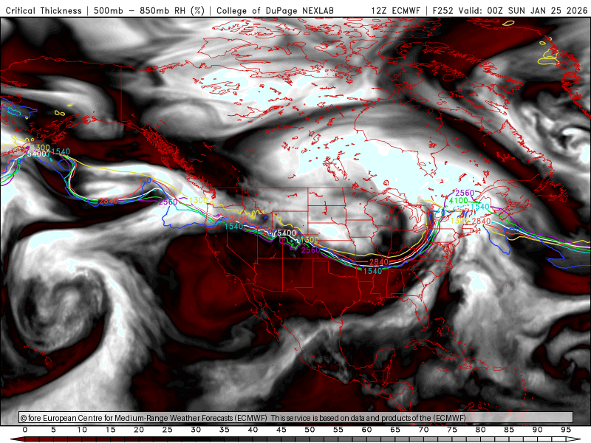
Task: Select the "95" color bar tick label
Action: (x=566, y=430)
